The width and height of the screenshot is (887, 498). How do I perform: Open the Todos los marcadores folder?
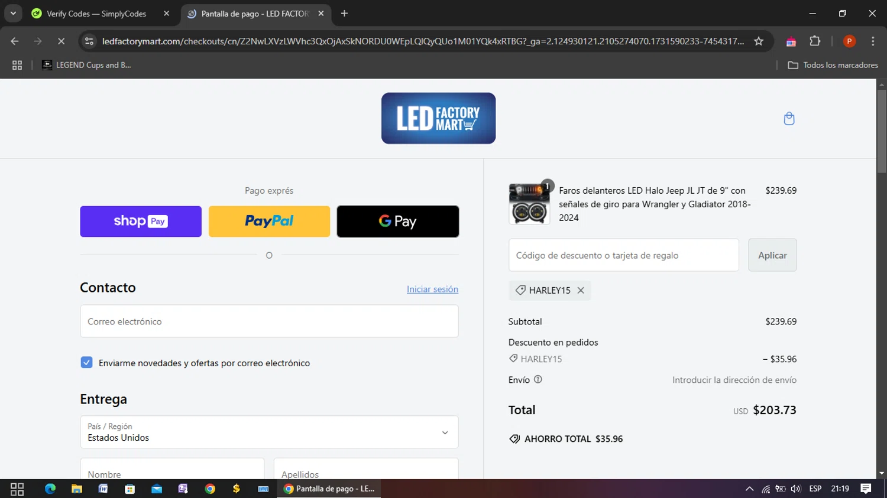click(833, 65)
